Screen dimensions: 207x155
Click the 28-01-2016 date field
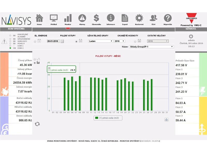click(53, 41)
